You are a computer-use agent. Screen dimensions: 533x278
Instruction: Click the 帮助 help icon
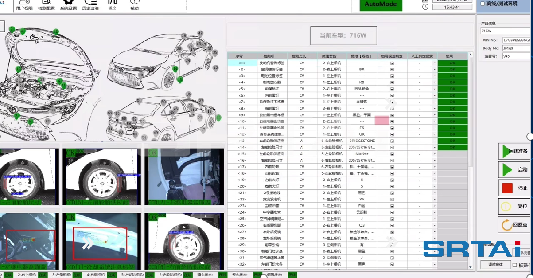pyautogui.click(x=134, y=4)
